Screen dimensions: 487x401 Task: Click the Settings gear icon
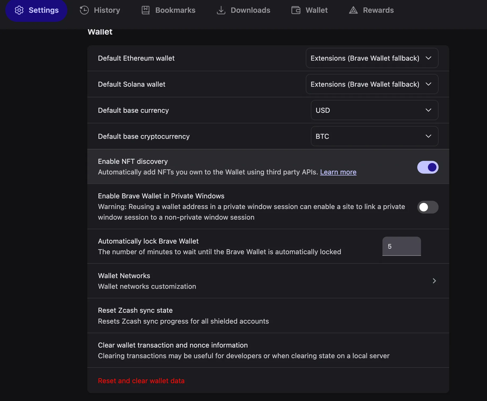19,10
